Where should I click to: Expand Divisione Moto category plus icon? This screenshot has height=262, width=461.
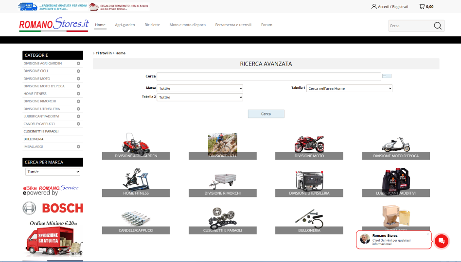pos(78,79)
